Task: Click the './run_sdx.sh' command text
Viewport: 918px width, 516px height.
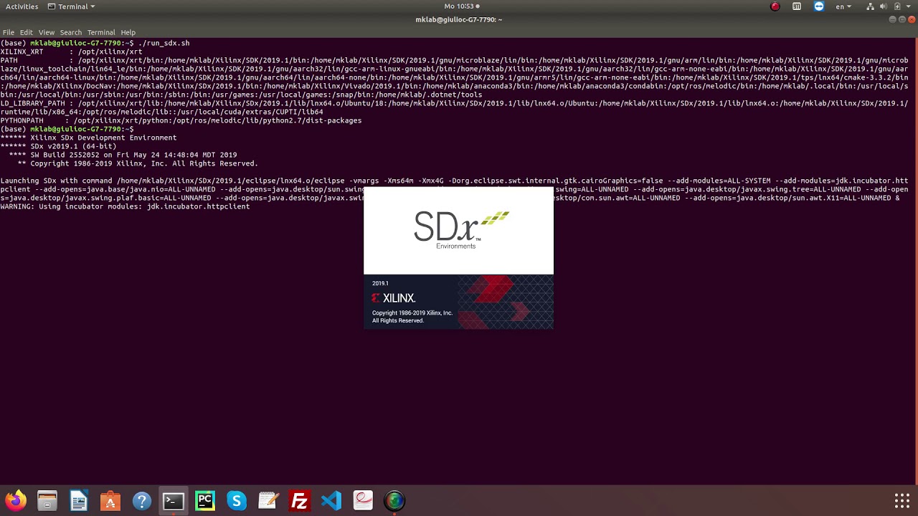Action: [x=164, y=43]
